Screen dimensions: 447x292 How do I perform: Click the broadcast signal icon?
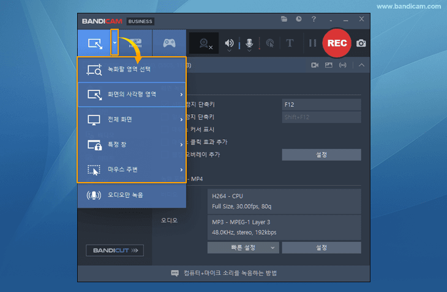(343, 65)
